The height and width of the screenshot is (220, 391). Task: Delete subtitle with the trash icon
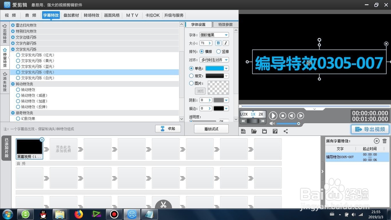point(384,141)
